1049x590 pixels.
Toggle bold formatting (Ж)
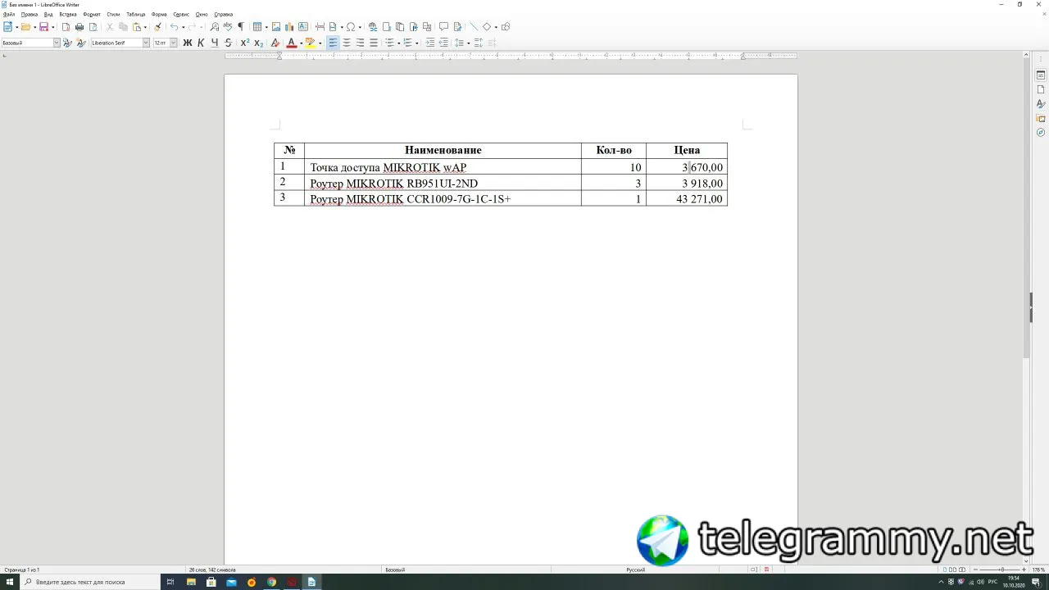tap(188, 43)
